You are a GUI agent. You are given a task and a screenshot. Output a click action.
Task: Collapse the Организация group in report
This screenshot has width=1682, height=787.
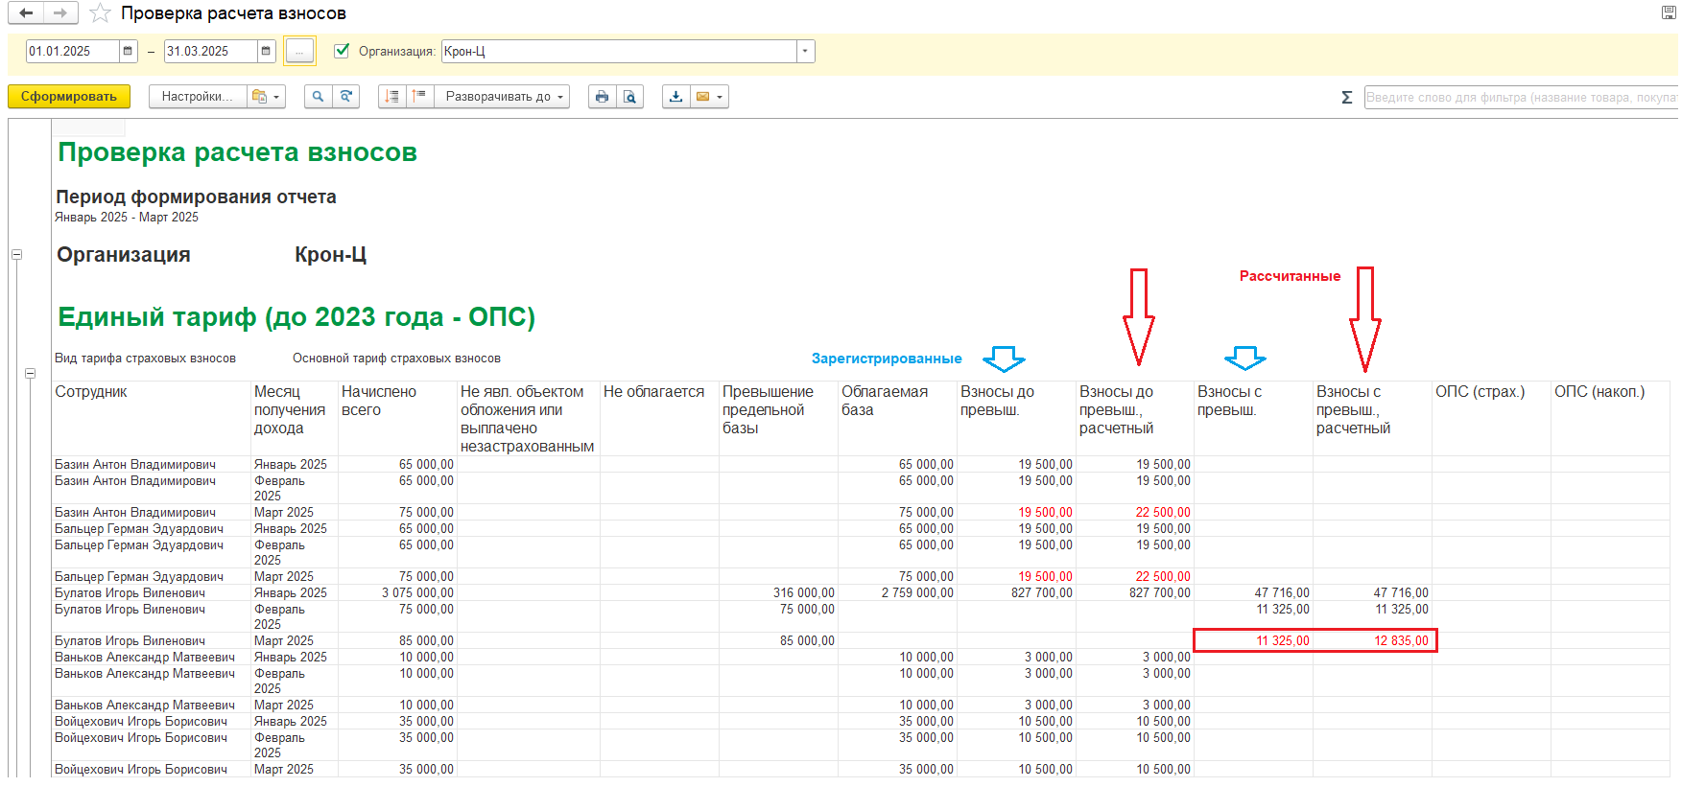(x=16, y=255)
